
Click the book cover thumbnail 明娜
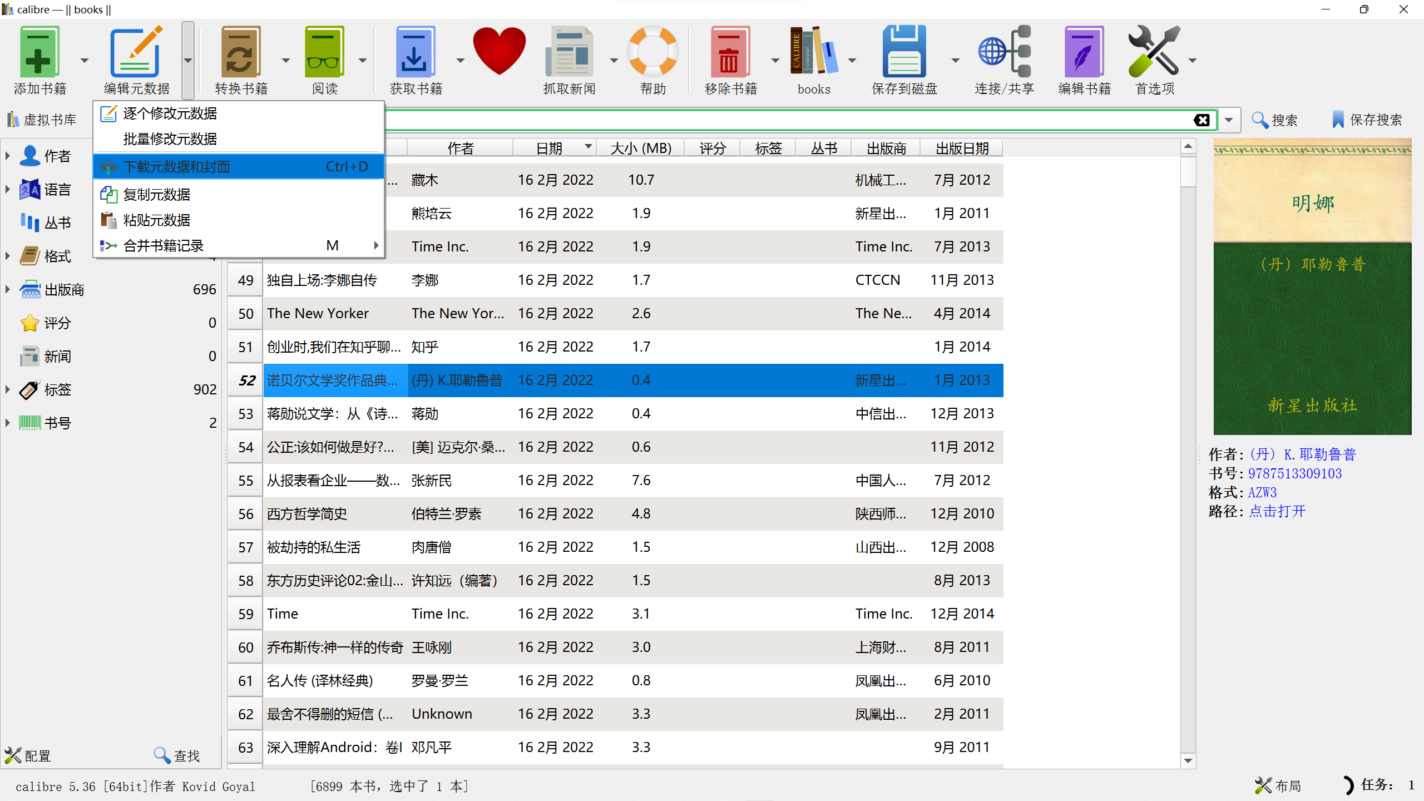click(1312, 286)
